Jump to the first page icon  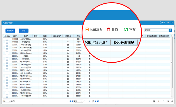[70, 101]
